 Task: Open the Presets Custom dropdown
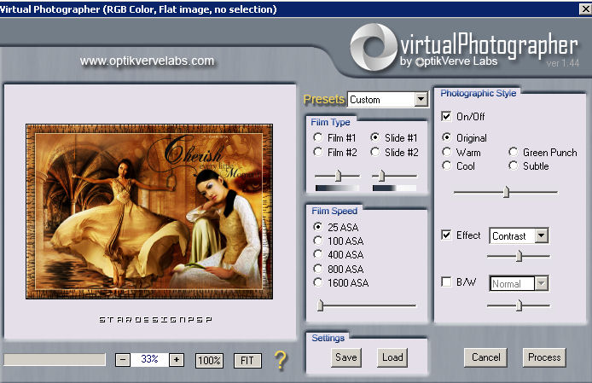(421, 100)
